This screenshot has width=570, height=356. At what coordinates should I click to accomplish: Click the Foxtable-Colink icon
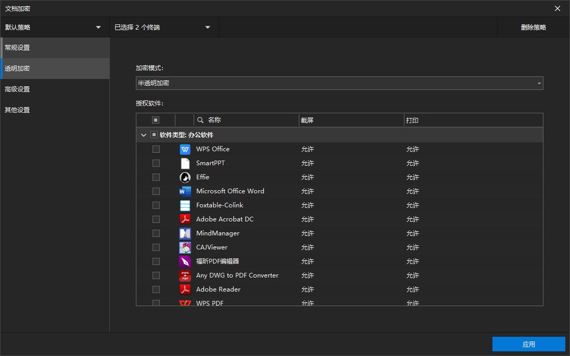coord(185,205)
